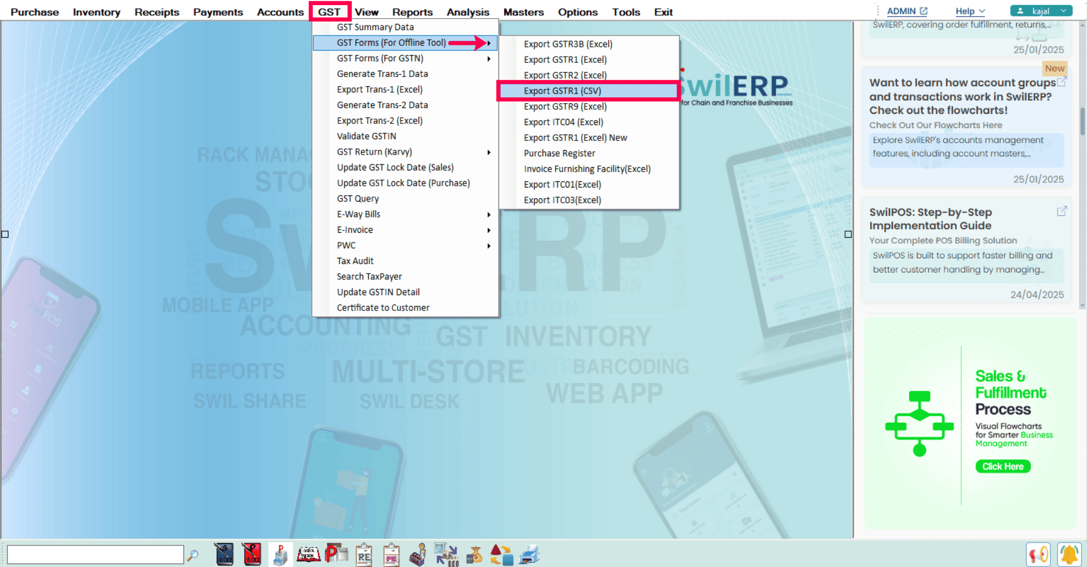Open external link icon on account groups card

pos(1062,82)
